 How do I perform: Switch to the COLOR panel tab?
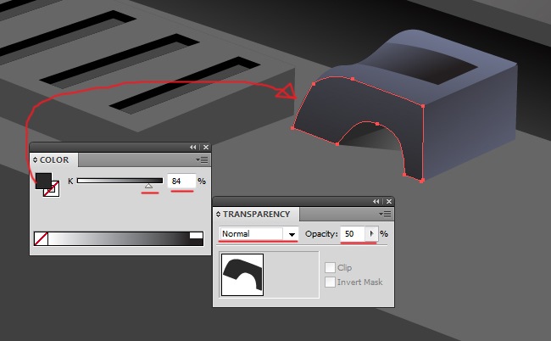pyautogui.click(x=54, y=160)
